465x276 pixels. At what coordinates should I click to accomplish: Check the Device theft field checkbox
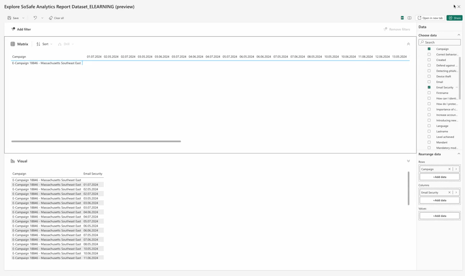429,76
